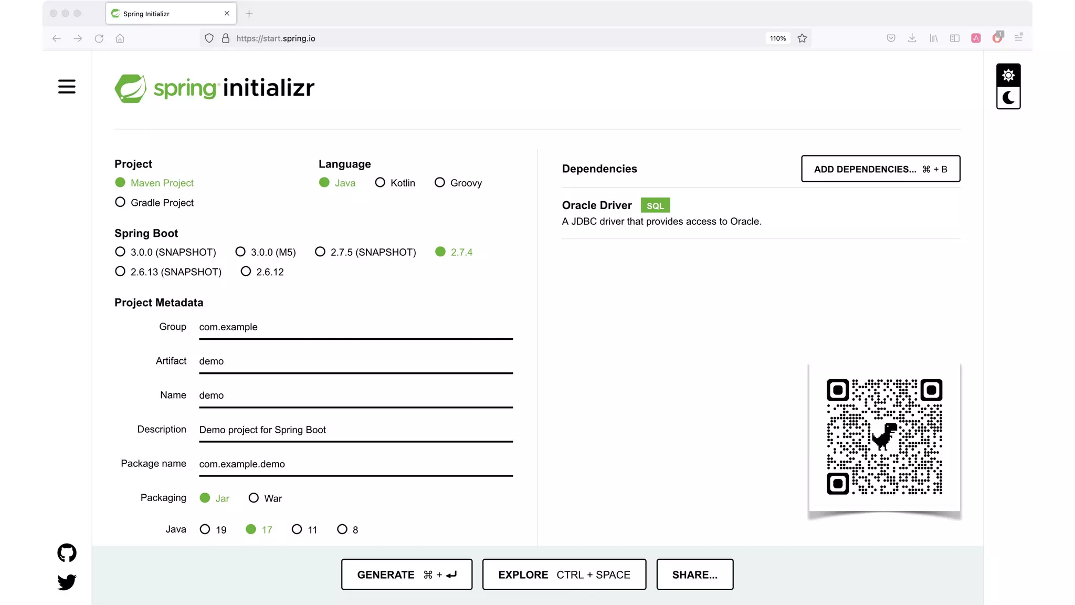Close the Spring Initializr tab
Screen dimensions: 1075x605
(x=227, y=14)
